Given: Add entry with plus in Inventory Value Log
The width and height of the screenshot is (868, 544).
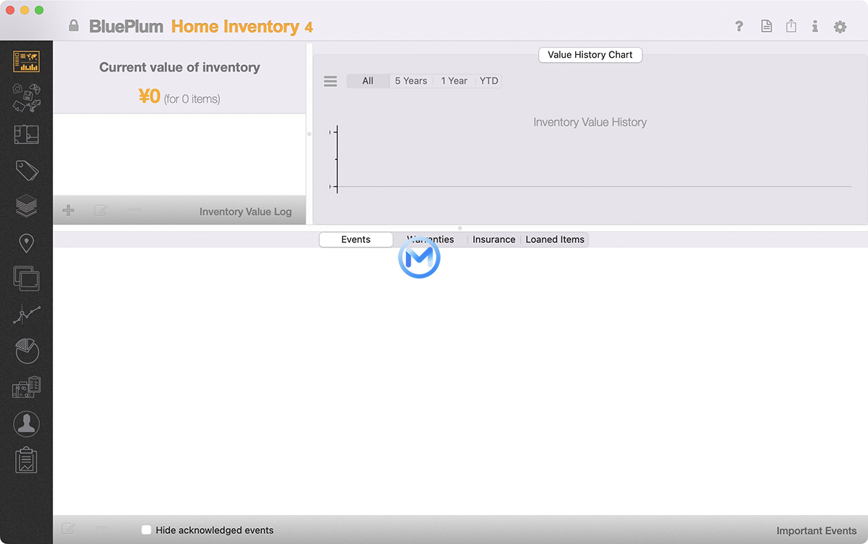Looking at the screenshot, I should [x=68, y=211].
